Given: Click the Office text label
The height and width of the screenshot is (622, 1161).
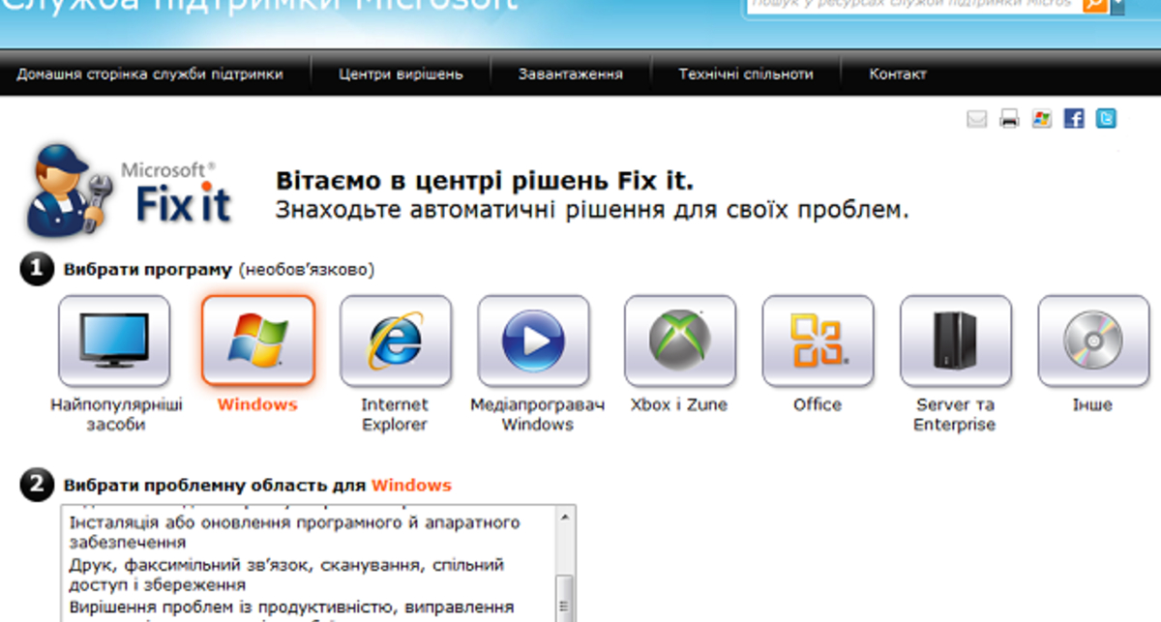Looking at the screenshot, I should [x=818, y=404].
